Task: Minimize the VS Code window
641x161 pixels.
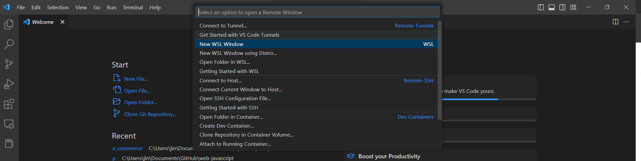Action: (x=588, y=7)
